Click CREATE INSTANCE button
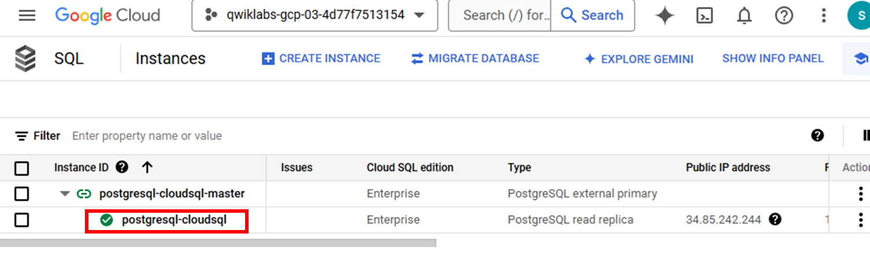The height and width of the screenshot is (256, 870). click(x=321, y=59)
